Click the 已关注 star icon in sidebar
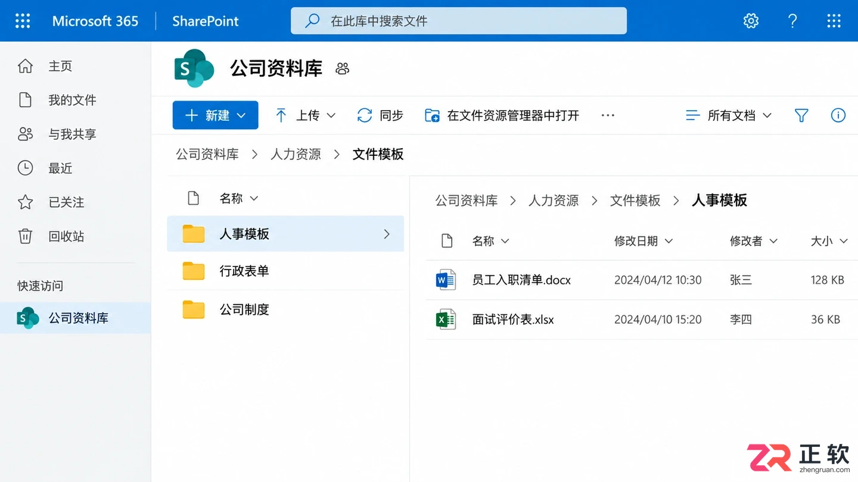This screenshot has width=858, height=482. pyautogui.click(x=25, y=202)
